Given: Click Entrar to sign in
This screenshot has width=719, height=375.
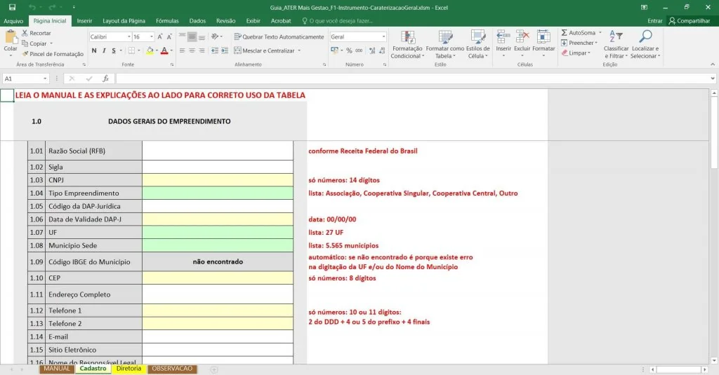Looking at the screenshot, I should click(654, 21).
